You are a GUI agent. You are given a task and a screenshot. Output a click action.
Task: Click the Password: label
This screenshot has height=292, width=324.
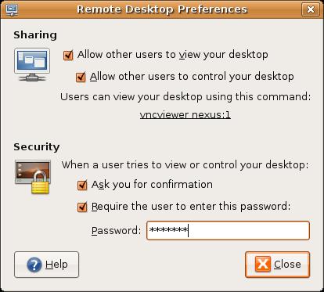pos(116,231)
